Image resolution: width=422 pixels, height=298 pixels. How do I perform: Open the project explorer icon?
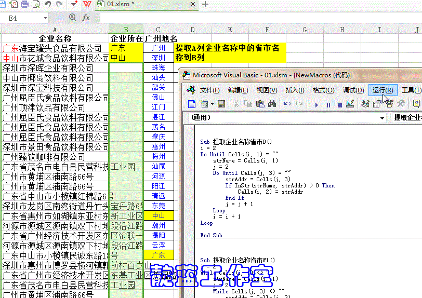coord(365,104)
